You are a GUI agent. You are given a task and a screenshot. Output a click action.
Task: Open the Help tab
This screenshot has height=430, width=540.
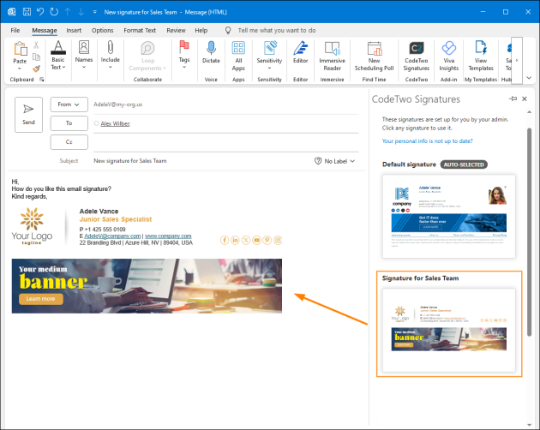(201, 30)
